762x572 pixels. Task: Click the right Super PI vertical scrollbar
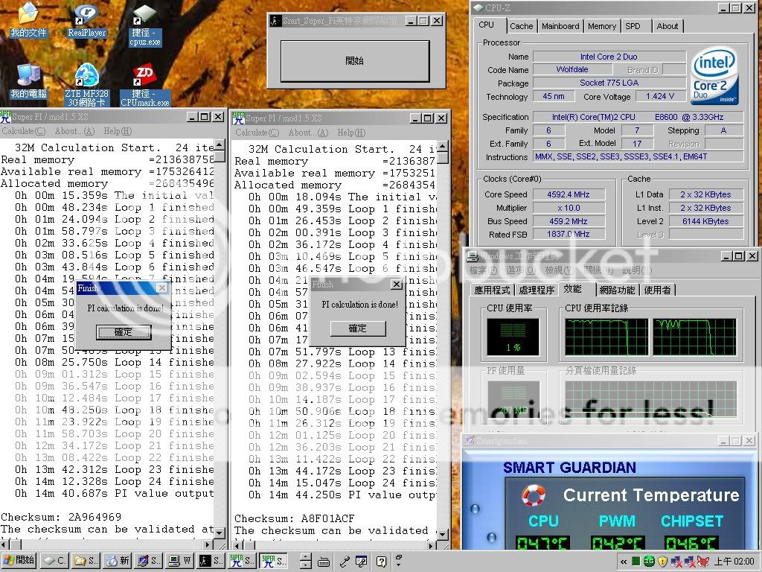443,335
